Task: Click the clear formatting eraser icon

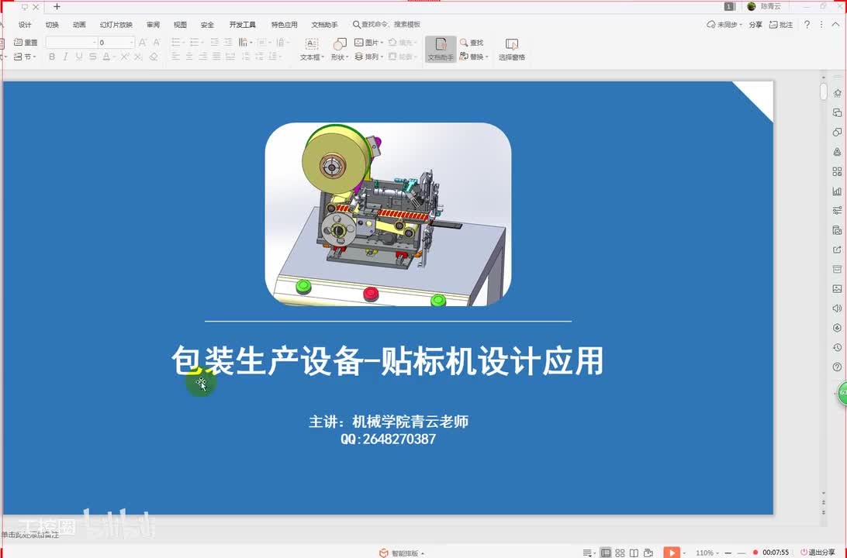Action: 154,57
